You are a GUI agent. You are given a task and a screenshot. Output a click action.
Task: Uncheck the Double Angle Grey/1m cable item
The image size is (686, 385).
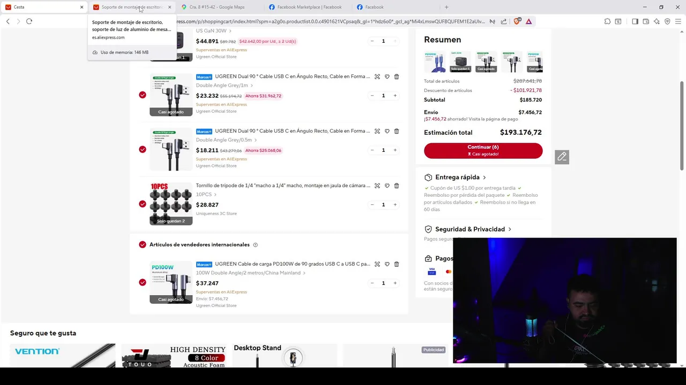143,95
